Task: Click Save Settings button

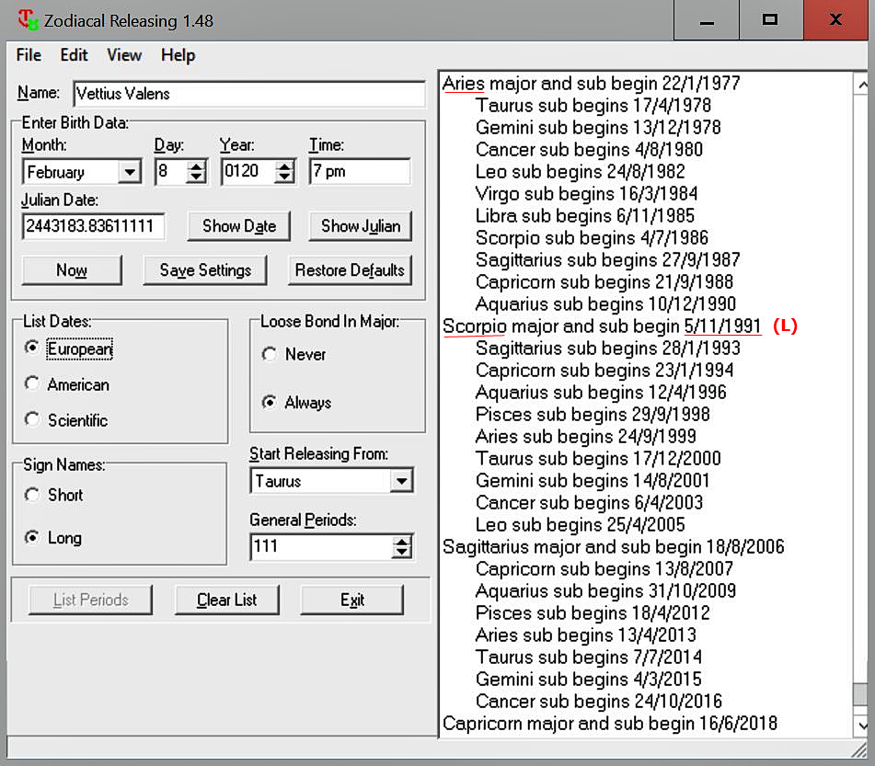Action: (x=205, y=270)
